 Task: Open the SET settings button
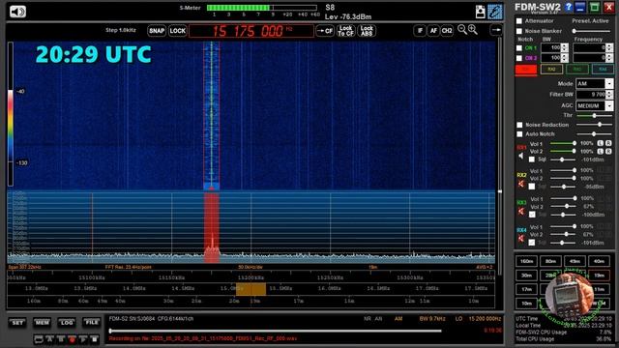(x=17, y=323)
